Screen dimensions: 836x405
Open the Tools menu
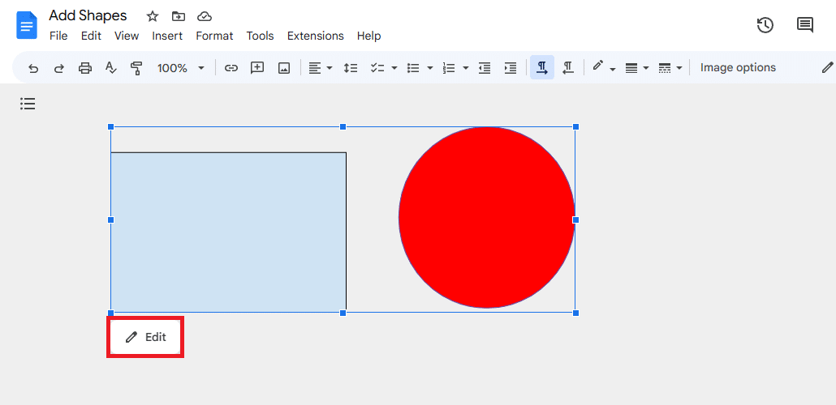[x=261, y=36]
